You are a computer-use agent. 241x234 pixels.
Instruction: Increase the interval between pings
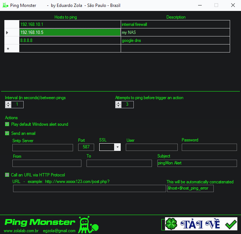point(8,103)
